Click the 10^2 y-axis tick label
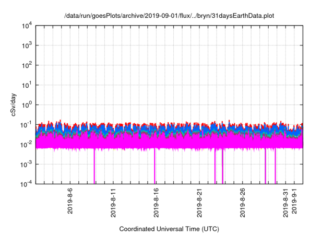Image resolution: width=334 pixels, height=234 pixels. tap(27, 65)
